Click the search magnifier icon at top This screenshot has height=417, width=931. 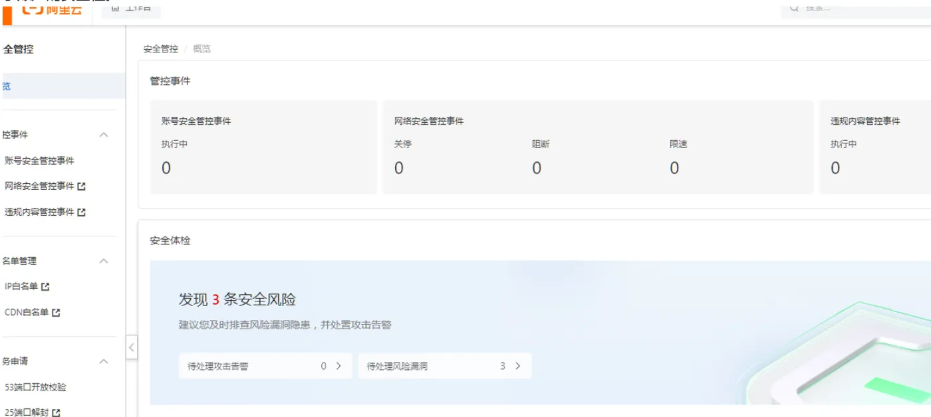[794, 9]
